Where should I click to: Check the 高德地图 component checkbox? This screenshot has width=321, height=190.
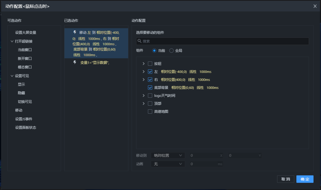[x=150, y=111]
